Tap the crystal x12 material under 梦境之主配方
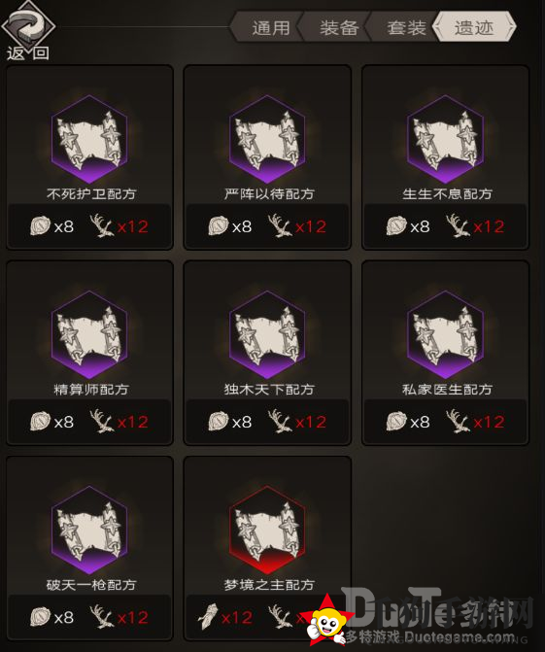 tap(225, 617)
